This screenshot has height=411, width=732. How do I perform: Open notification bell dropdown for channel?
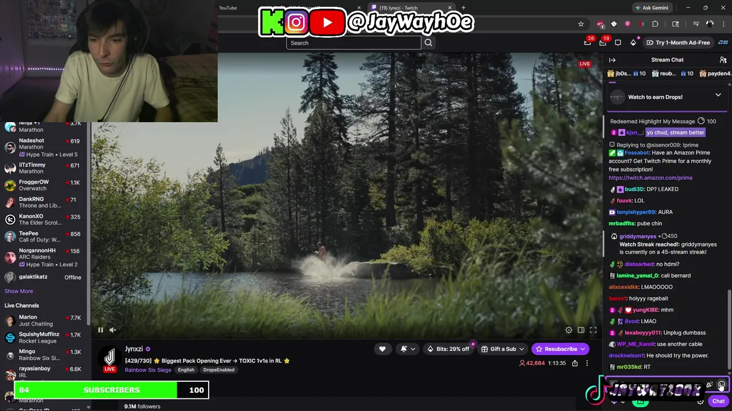[x=407, y=349]
